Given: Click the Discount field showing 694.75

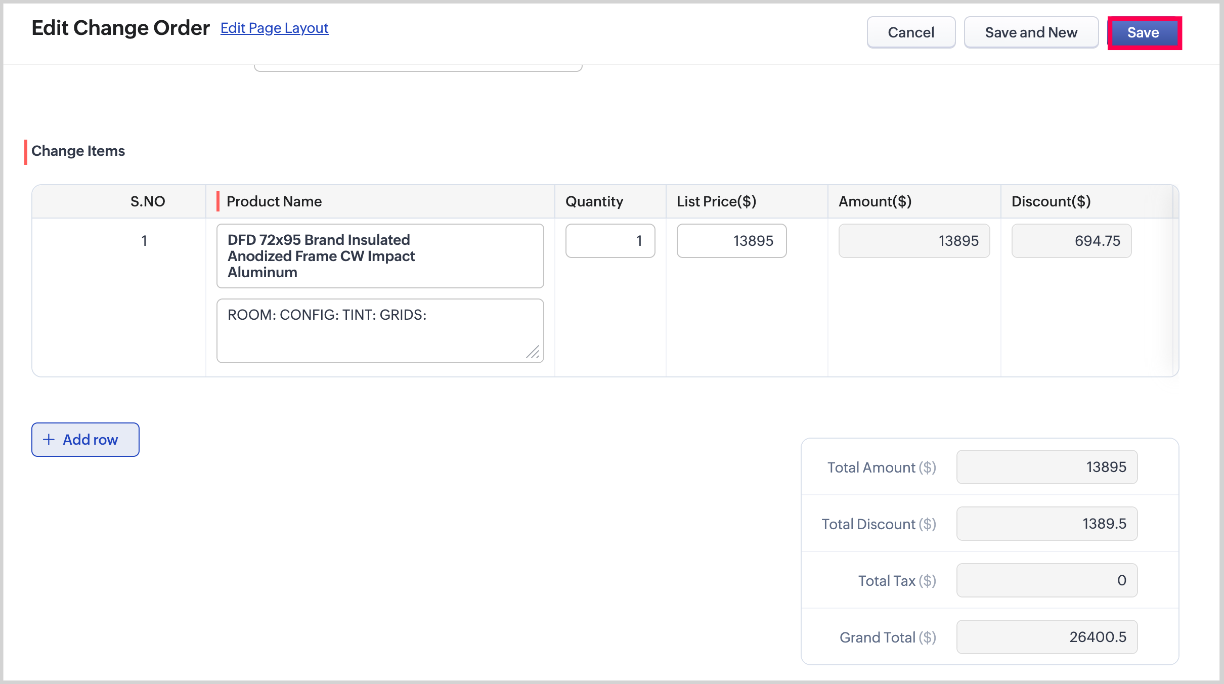Looking at the screenshot, I should (1071, 241).
